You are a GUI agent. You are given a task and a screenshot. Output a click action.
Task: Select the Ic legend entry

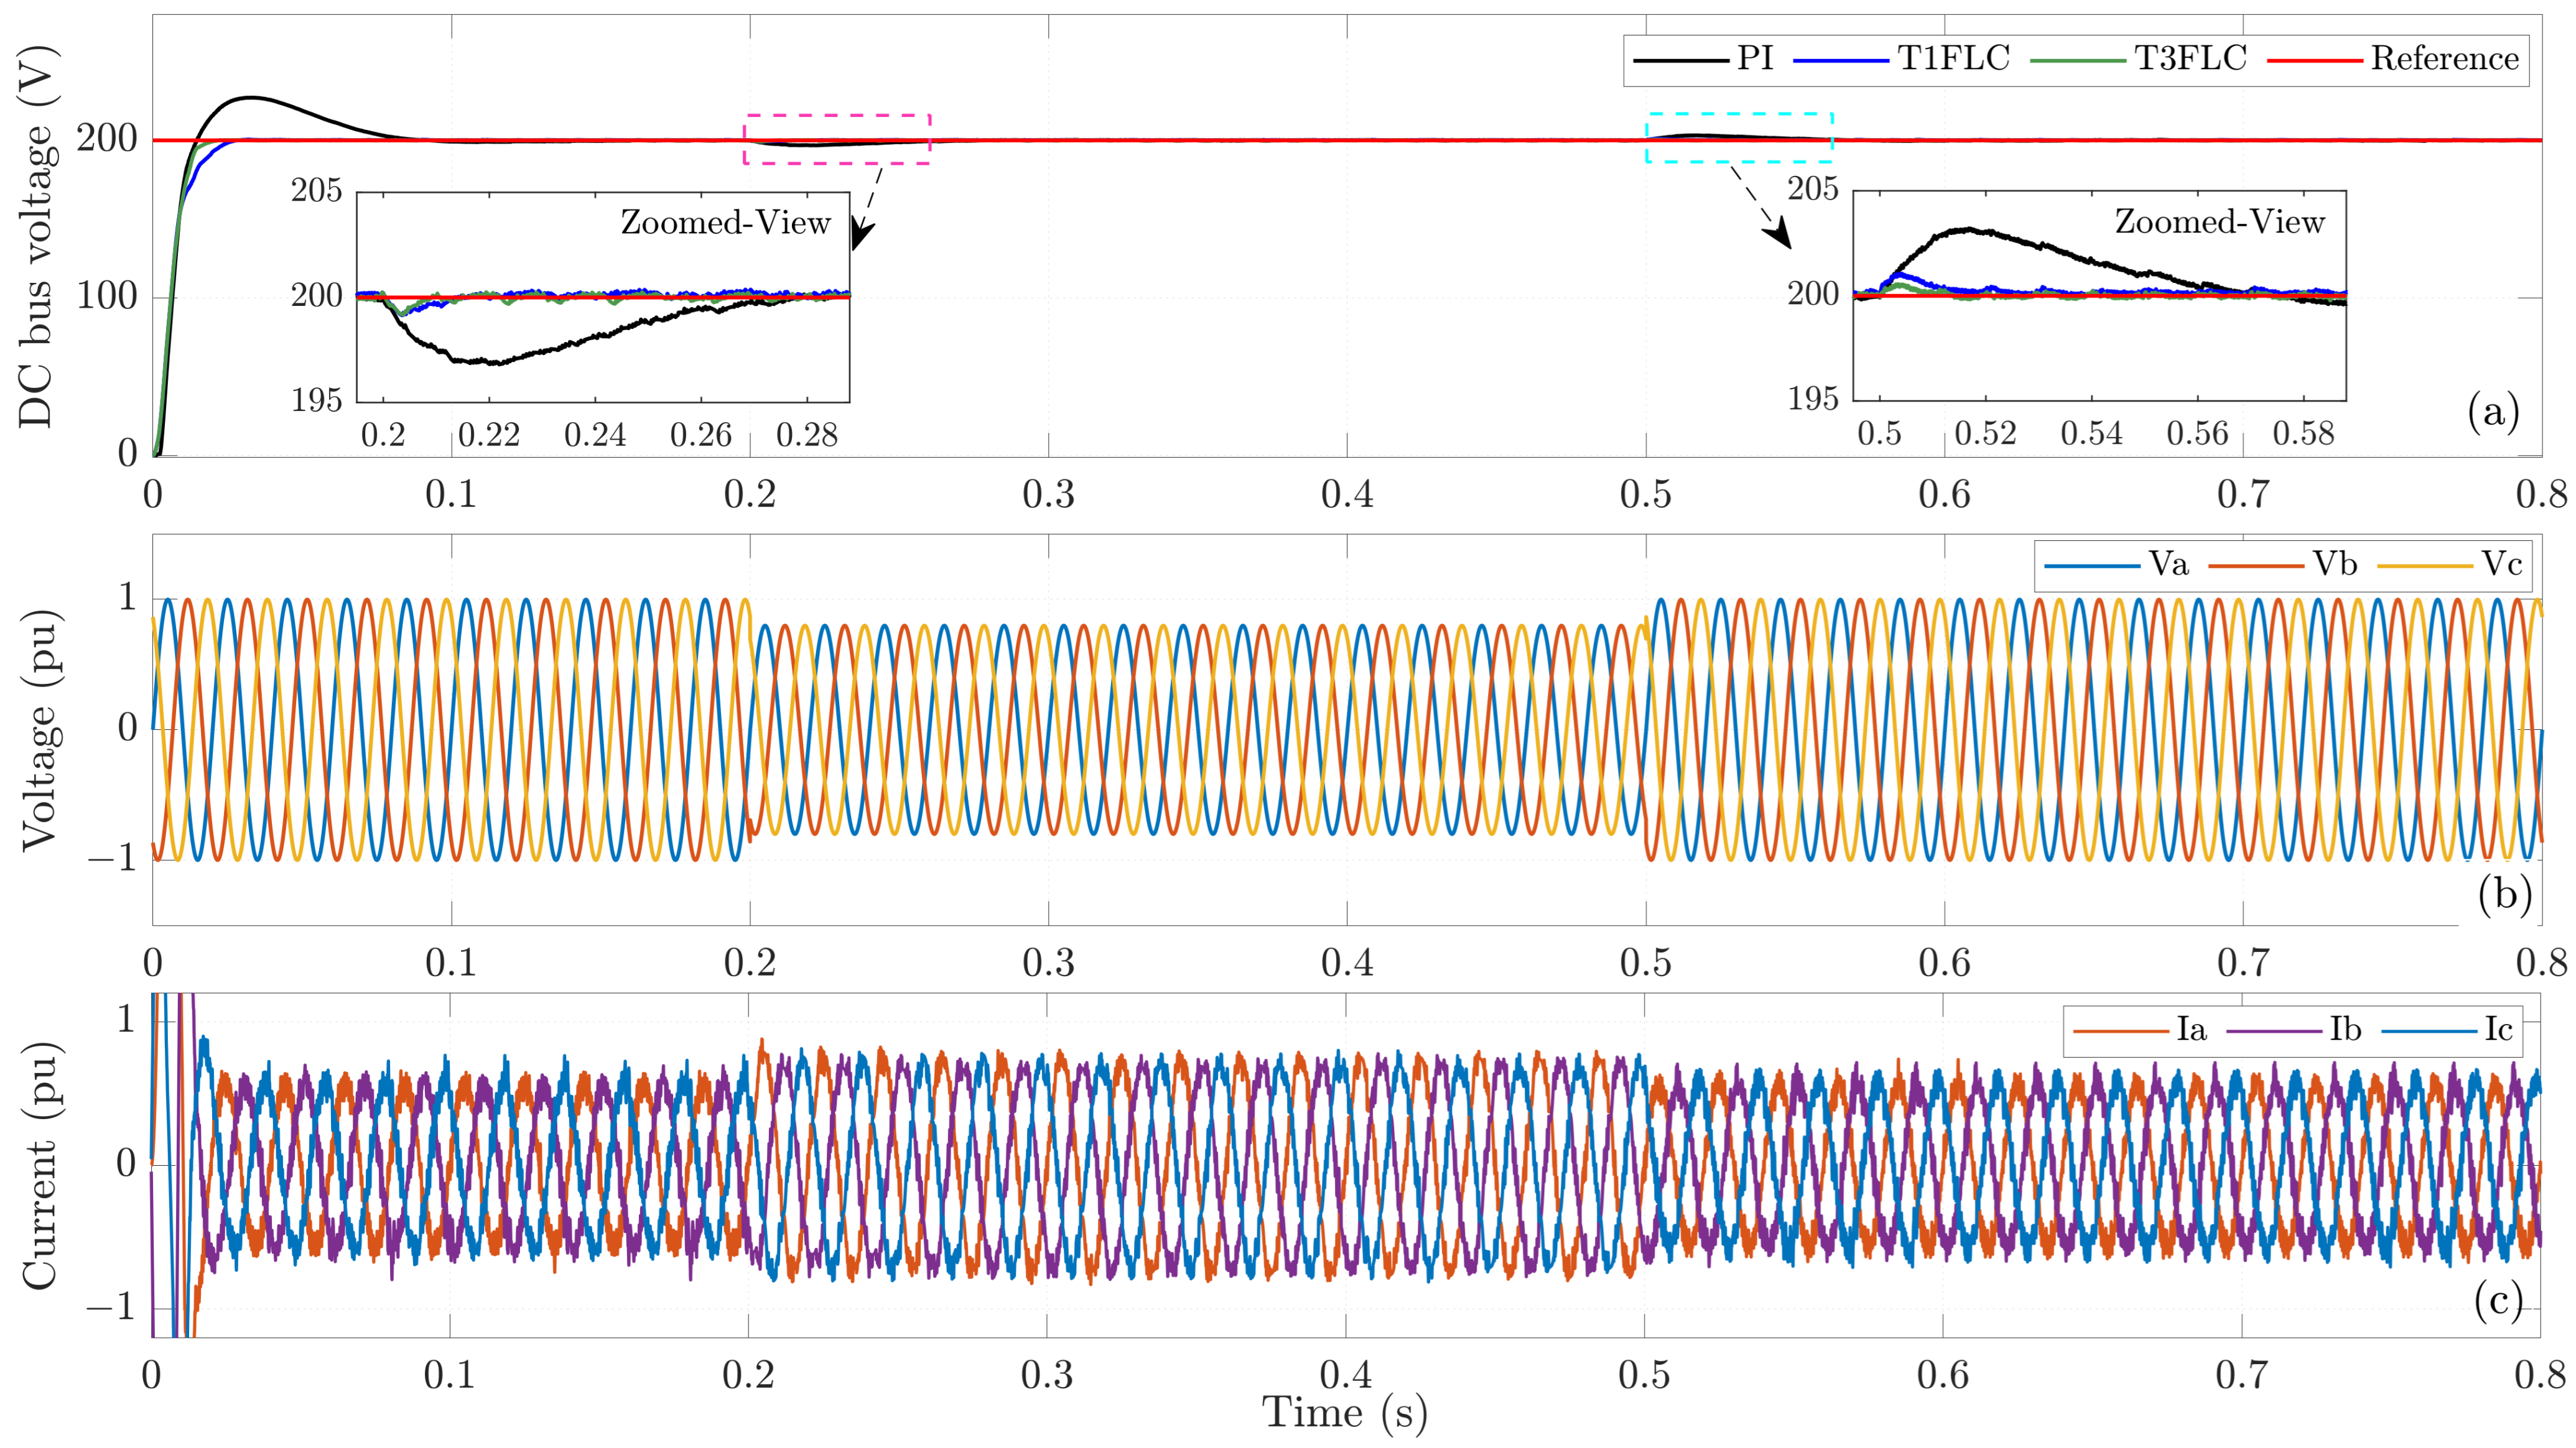pos(2448,1030)
